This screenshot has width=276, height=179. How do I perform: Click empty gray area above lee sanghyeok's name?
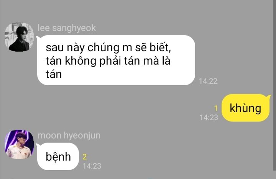tap(123, 11)
